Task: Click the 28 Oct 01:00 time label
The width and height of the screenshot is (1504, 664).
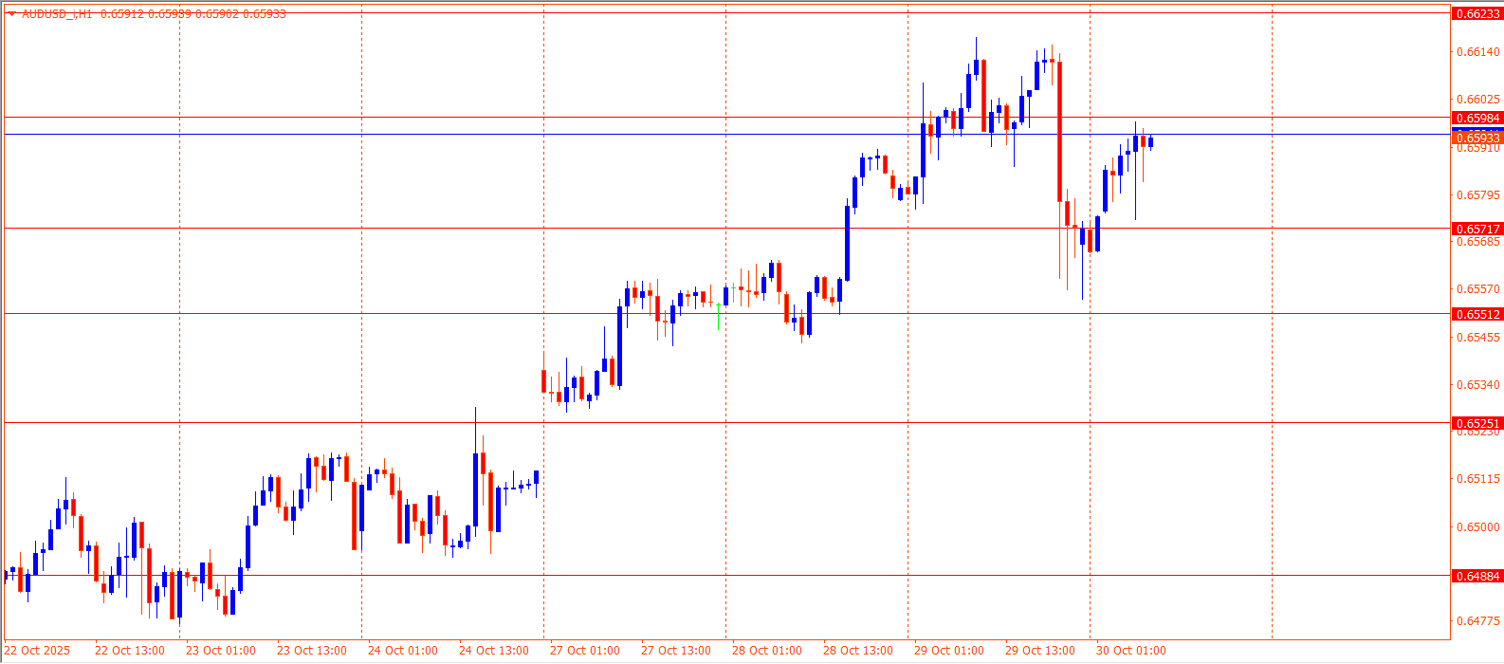Action: 767,651
